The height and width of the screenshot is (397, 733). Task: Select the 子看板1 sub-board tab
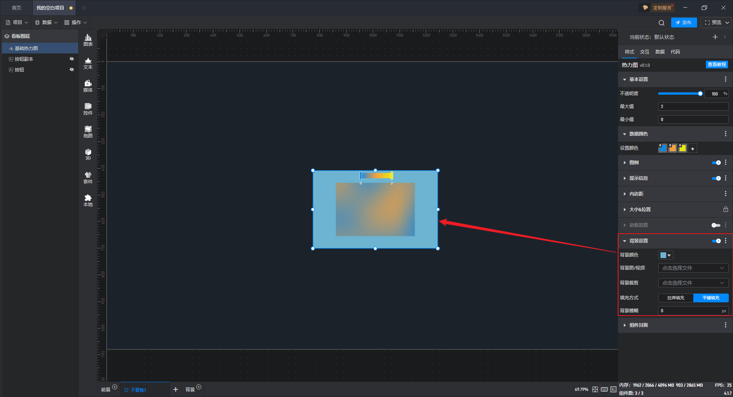coord(145,389)
